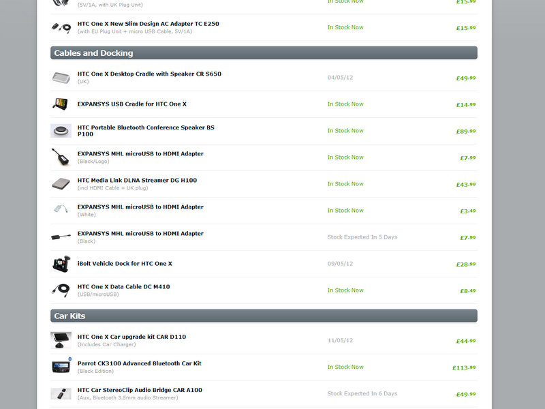Open the Car upgrade kit CAR D110 thumbnail
The height and width of the screenshot is (409, 545).
(x=61, y=340)
